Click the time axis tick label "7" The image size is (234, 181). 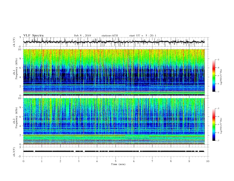[x=152, y=161]
